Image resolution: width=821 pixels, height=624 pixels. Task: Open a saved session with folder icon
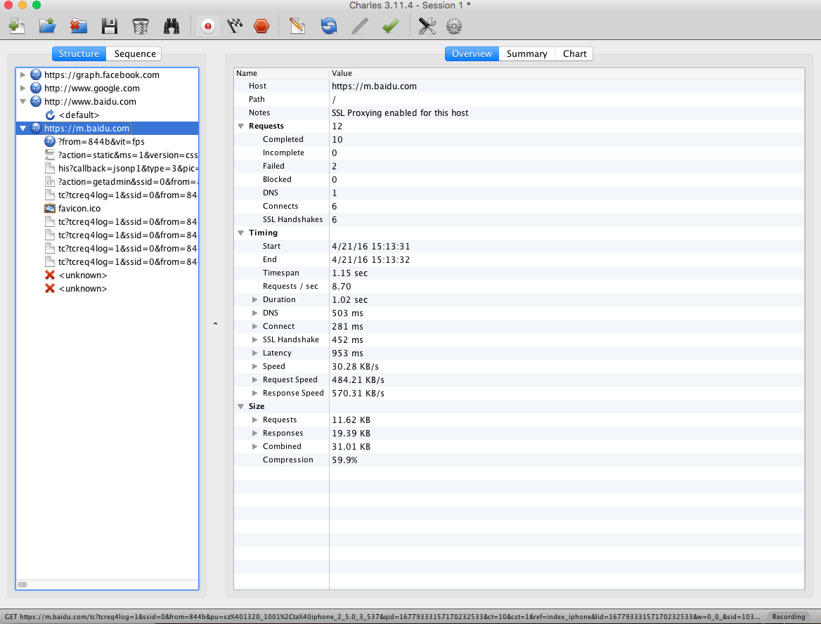[48, 26]
